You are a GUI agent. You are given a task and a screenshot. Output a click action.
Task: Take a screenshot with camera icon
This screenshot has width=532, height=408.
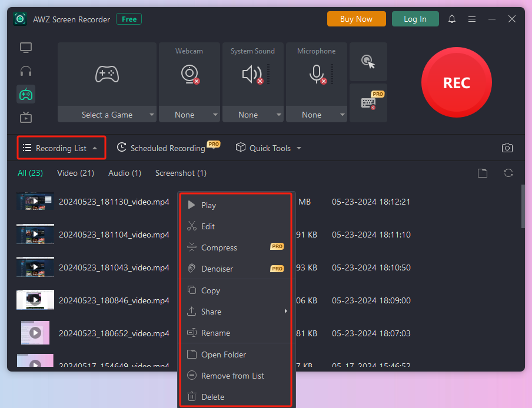507,148
